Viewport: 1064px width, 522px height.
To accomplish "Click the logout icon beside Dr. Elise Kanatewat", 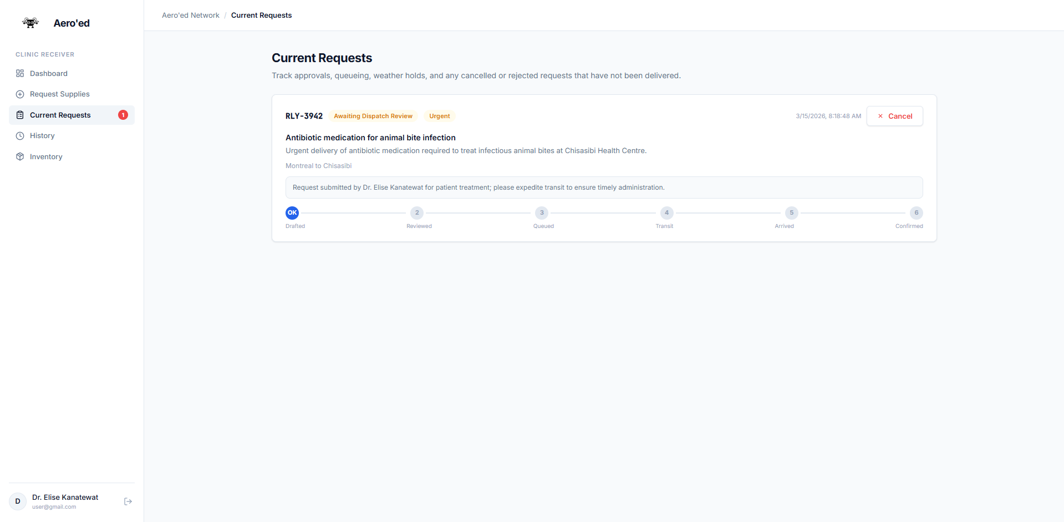I will pyautogui.click(x=128, y=501).
